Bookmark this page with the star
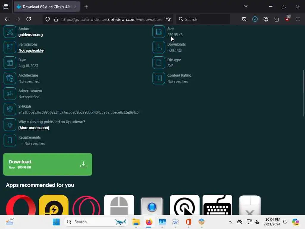This screenshot has width=305, height=229. click(x=168, y=19)
